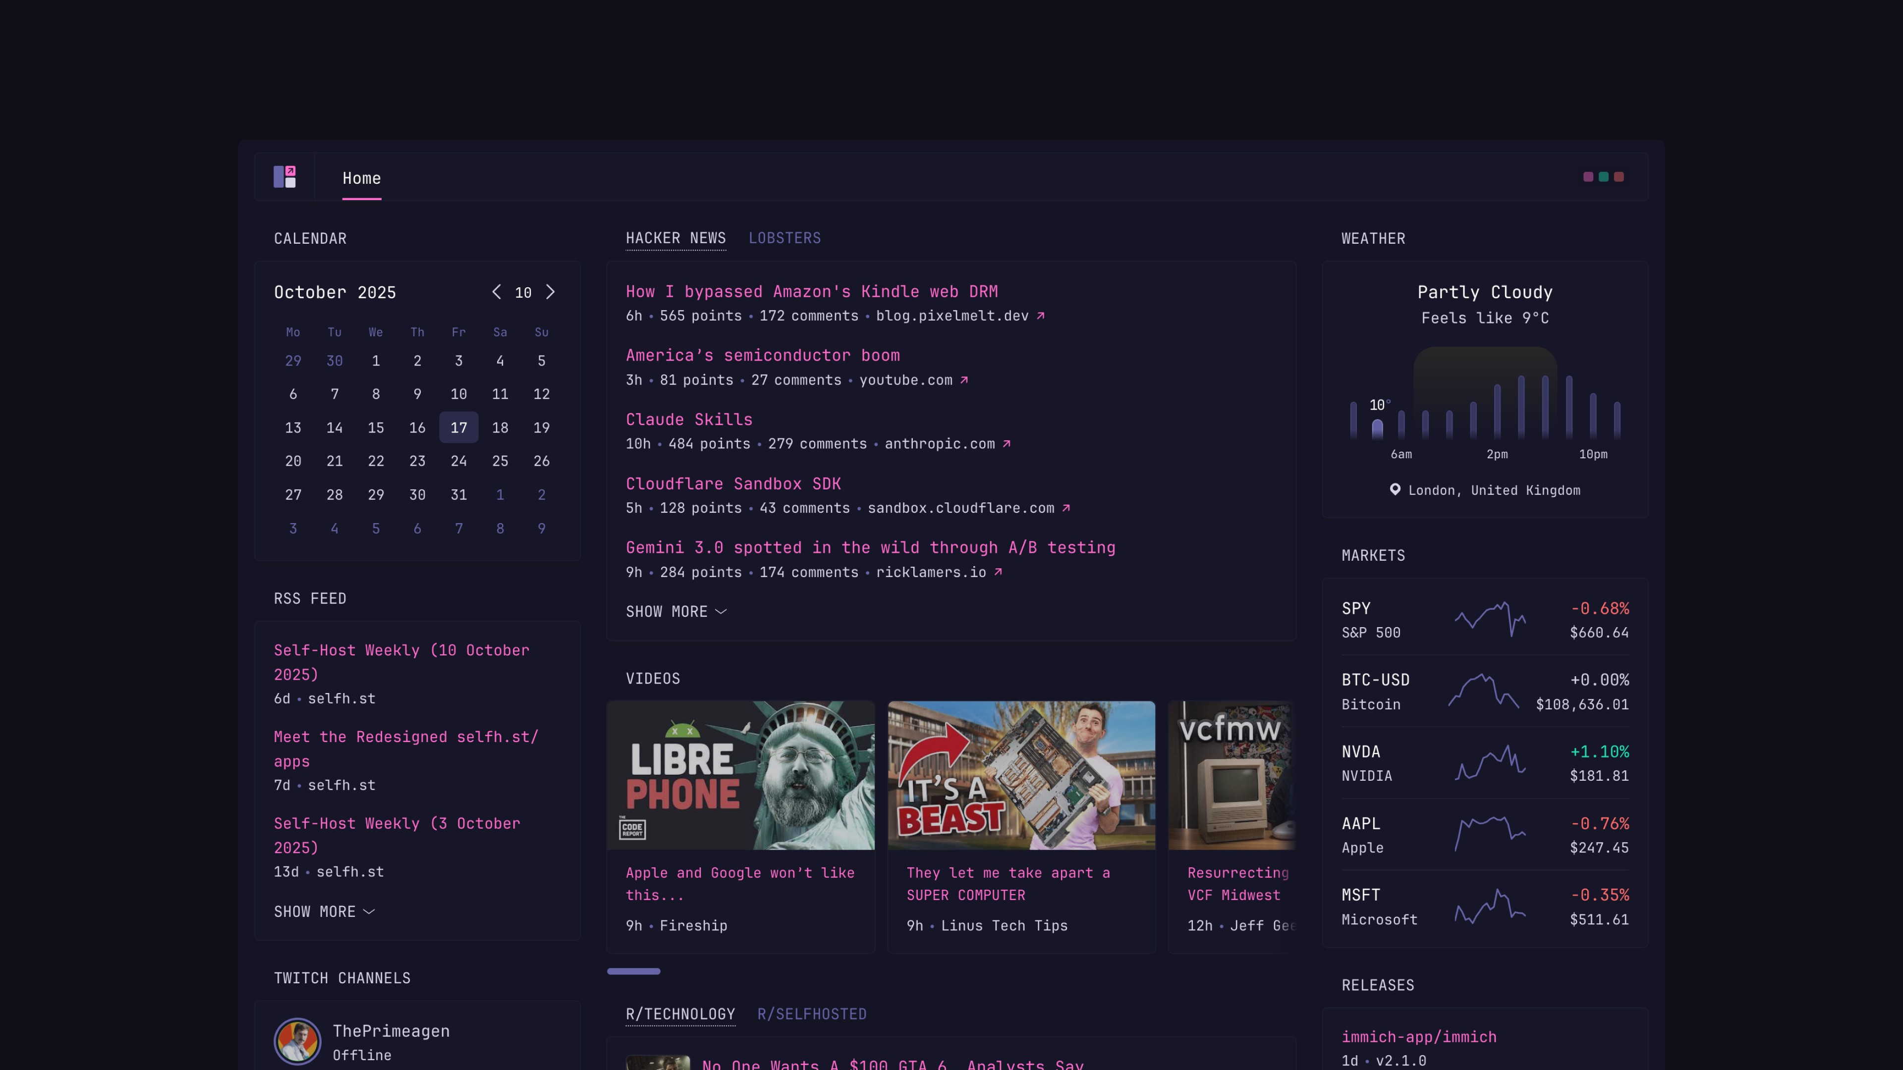
Task: Open the Claude Skills story link
Action: tap(688, 420)
